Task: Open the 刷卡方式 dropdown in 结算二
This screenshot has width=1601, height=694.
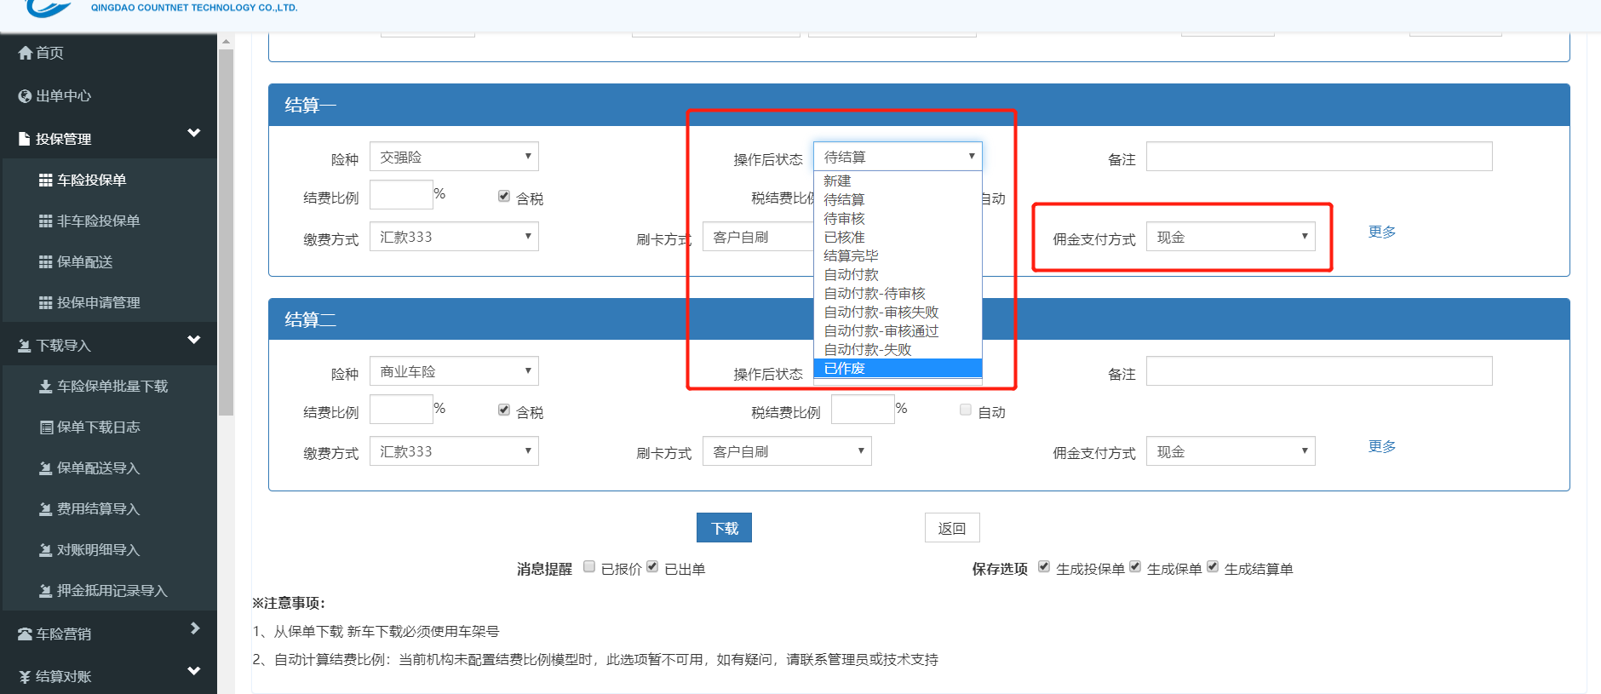Action: (787, 451)
